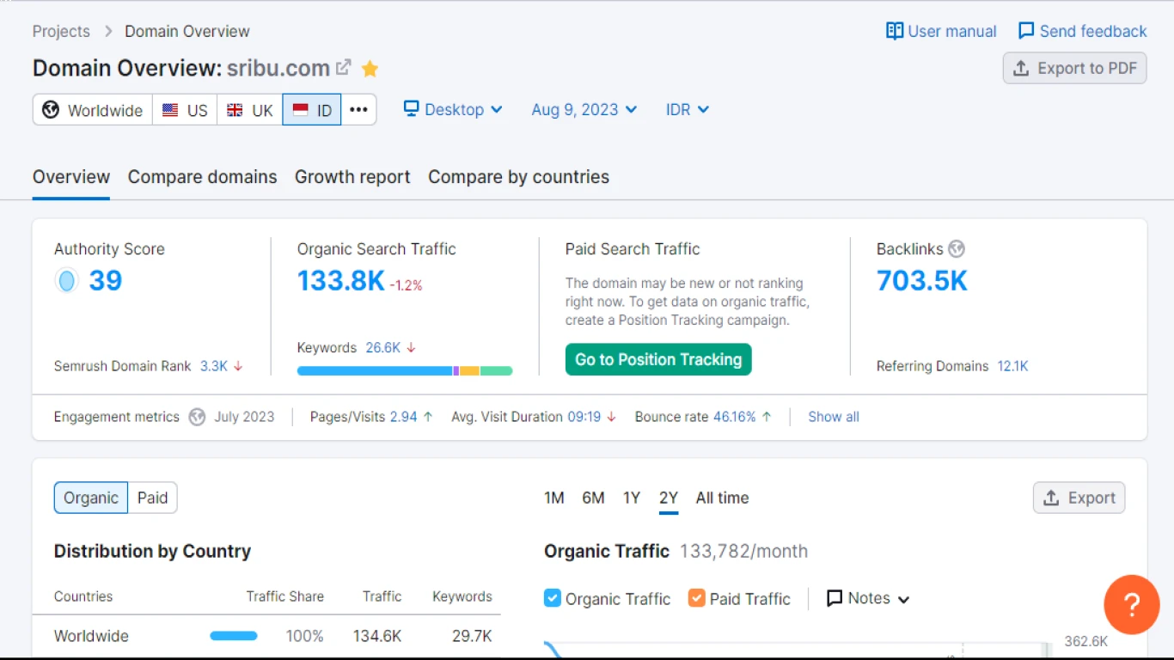The width and height of the screenshot is (1174, 660).
Task: Select the US database option
Action: [185, 110]
